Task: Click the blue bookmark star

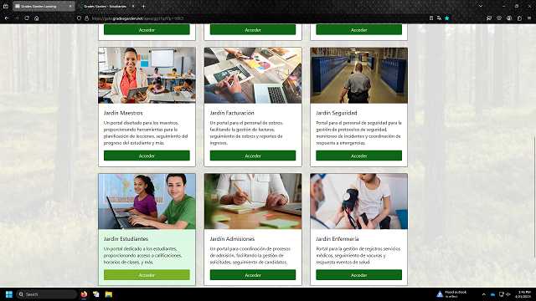Action: pyautogui.click(x=446, y=18)
